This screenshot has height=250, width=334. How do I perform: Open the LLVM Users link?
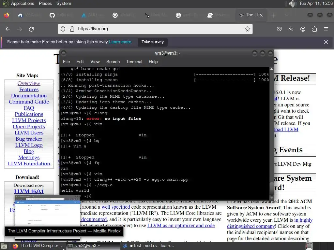(29, 133)
